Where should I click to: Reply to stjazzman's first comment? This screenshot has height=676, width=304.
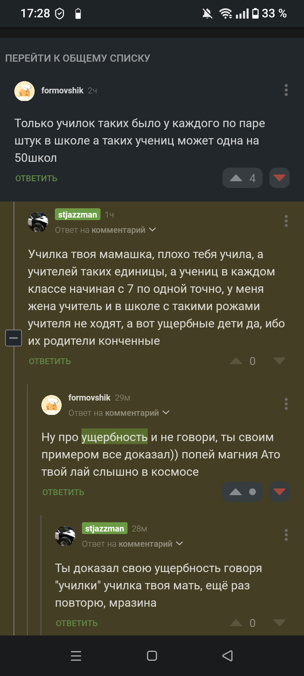point(50,361)
